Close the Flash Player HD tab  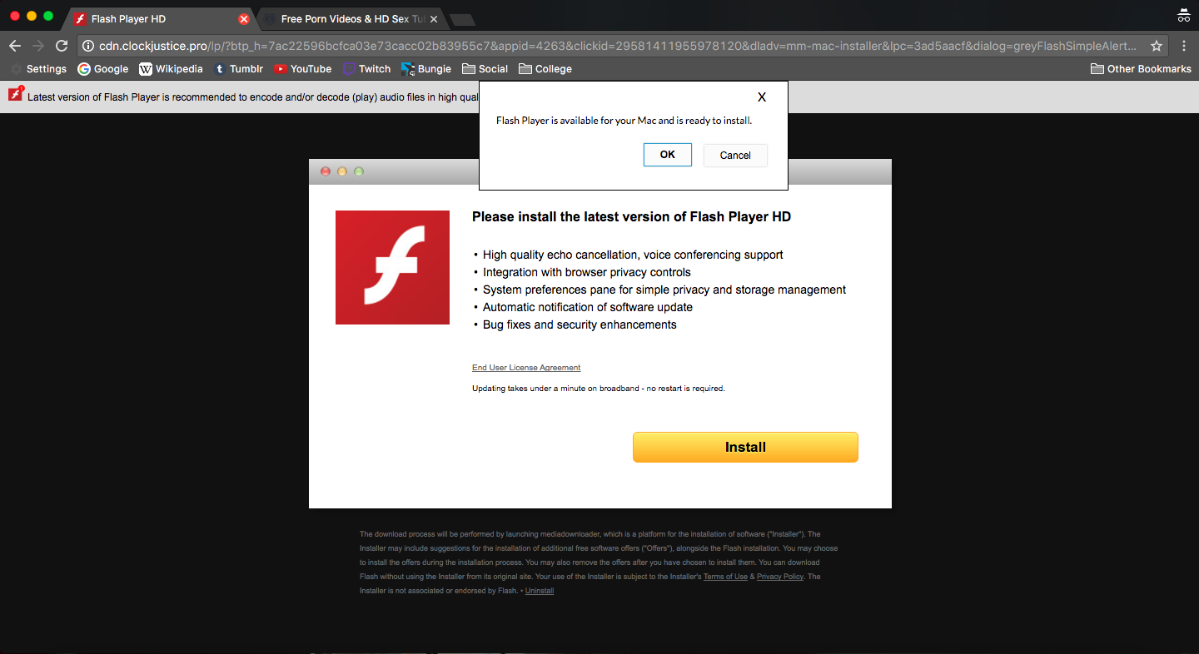244,19
